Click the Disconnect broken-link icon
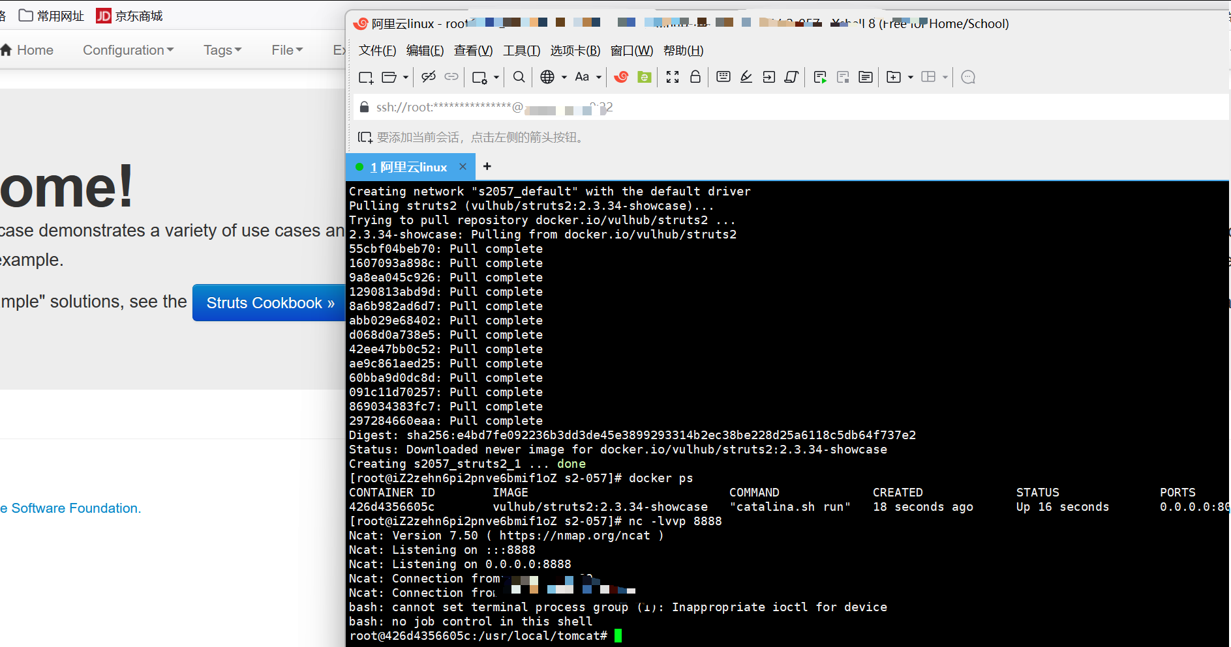 (428, 77)
